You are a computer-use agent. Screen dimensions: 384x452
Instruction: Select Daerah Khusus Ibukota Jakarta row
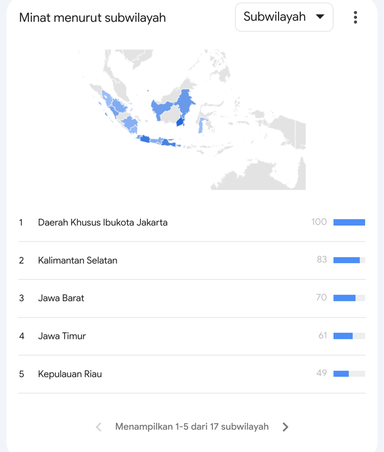tap(192, 223)
